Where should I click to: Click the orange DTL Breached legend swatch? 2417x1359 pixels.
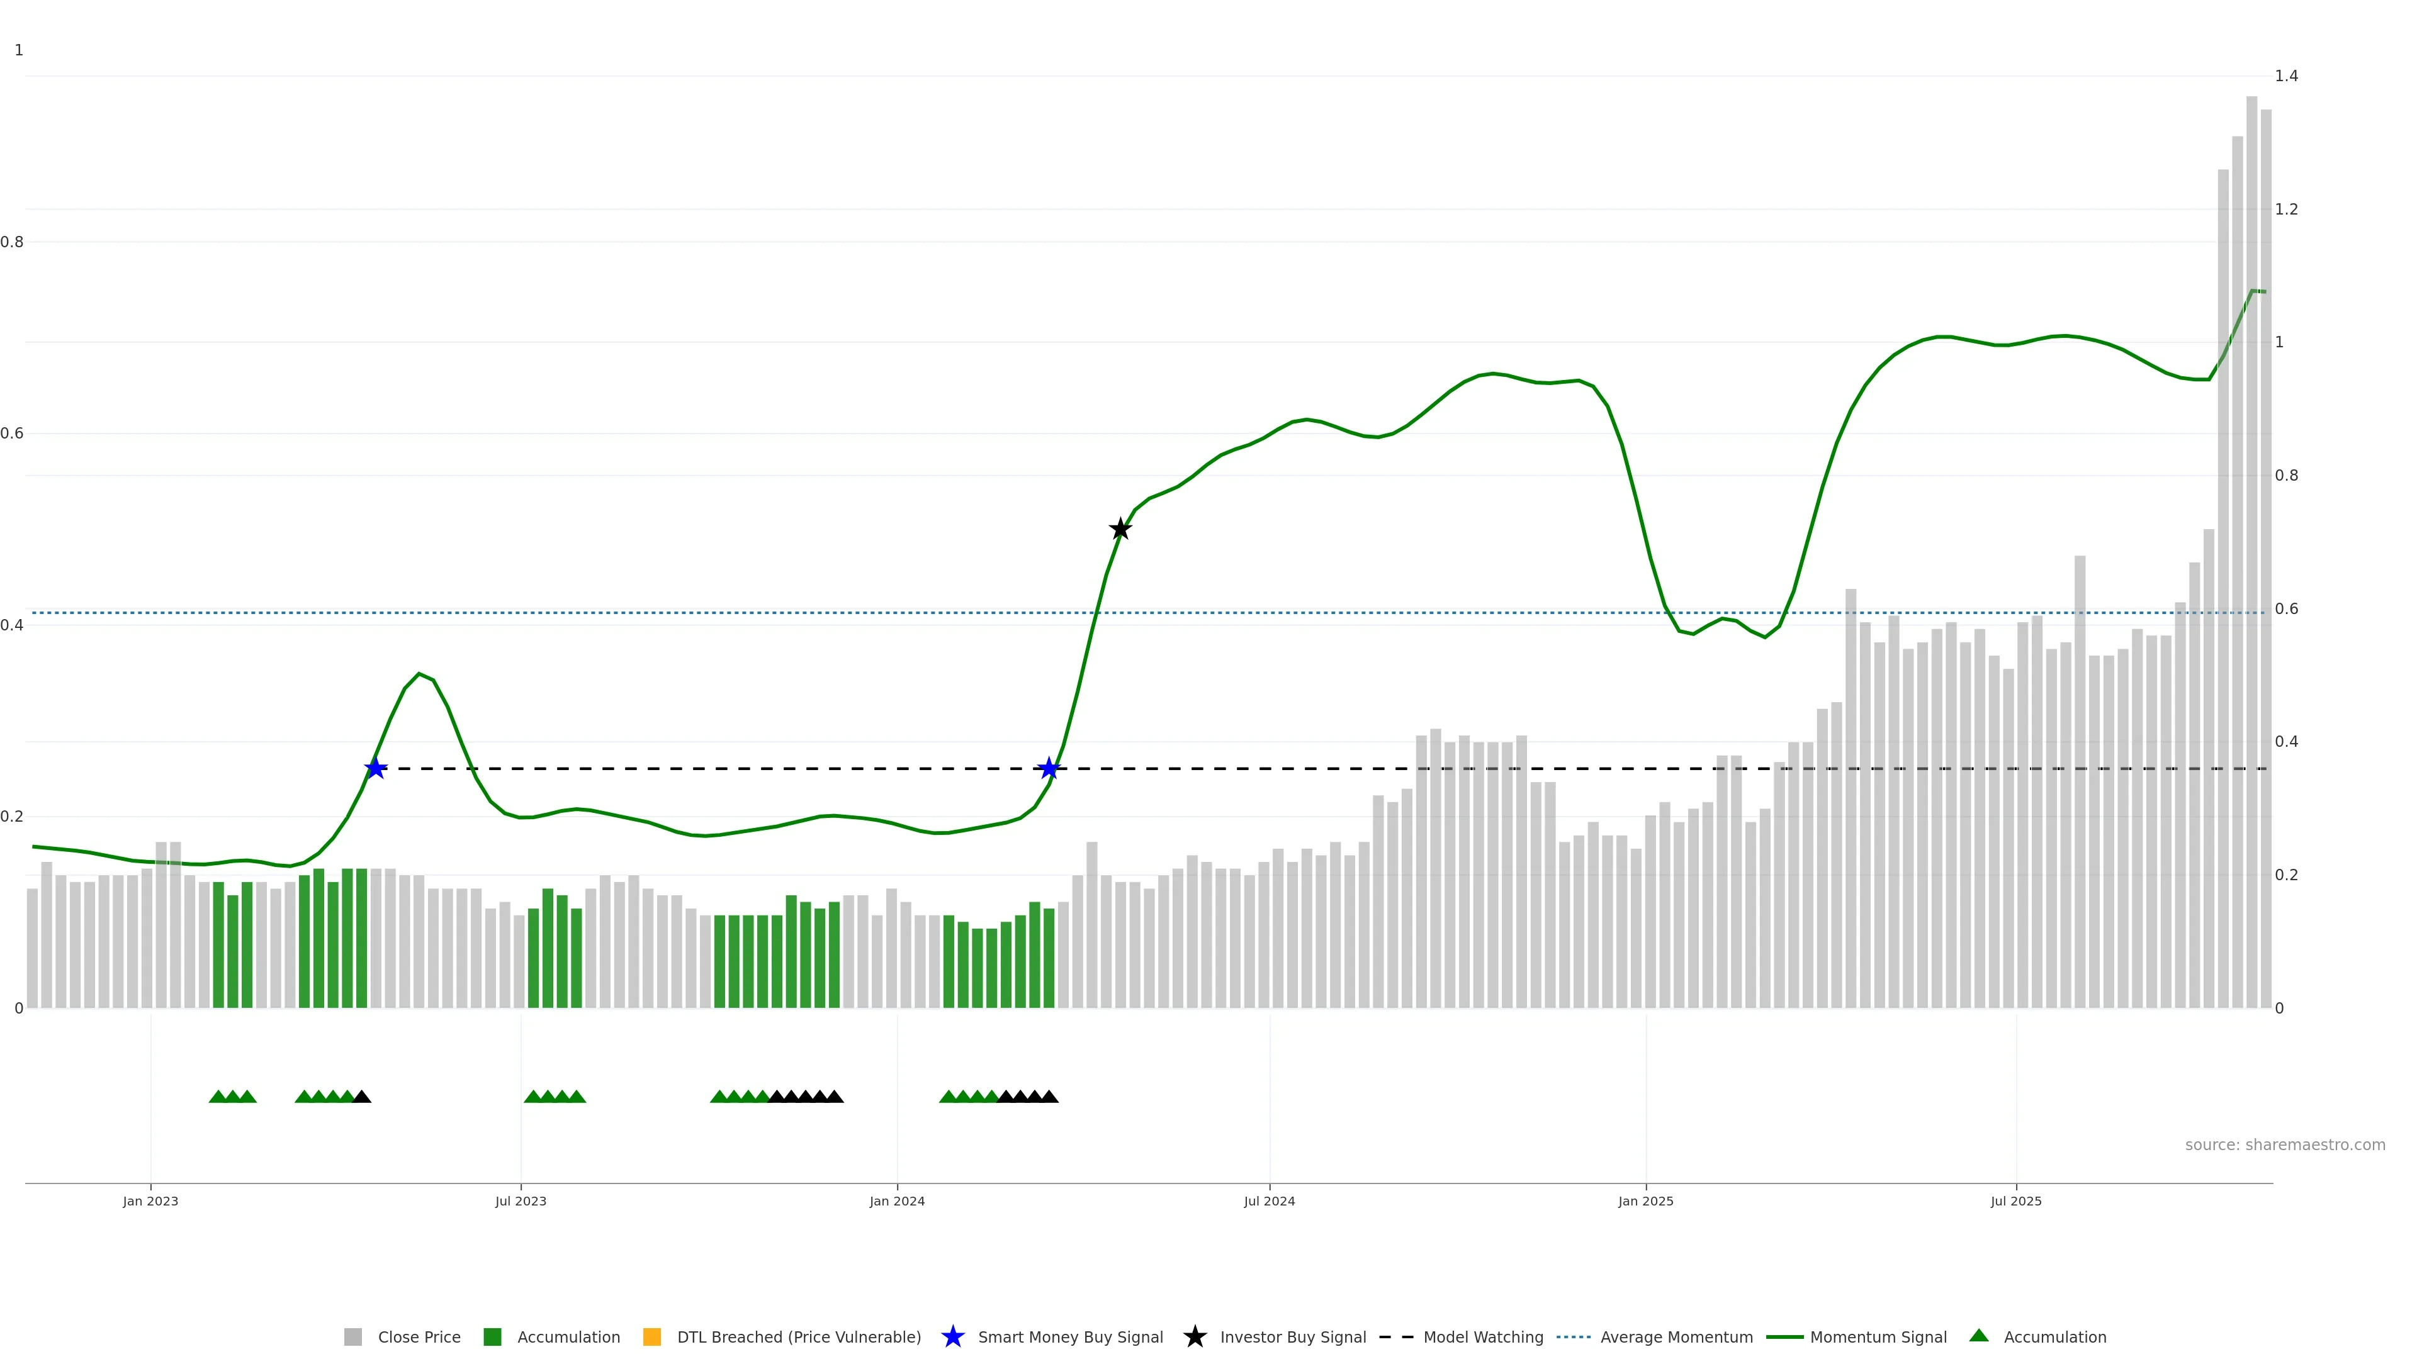pyautogui.click(x=651, y=1336)
